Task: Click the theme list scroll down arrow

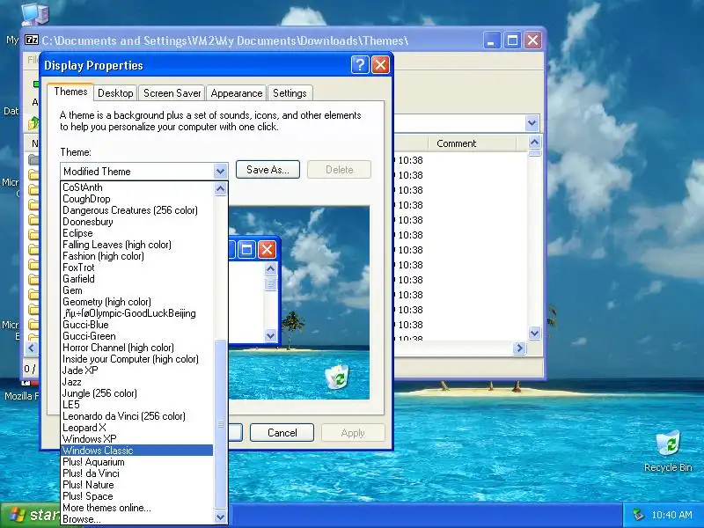Action: tap(220, 517)
